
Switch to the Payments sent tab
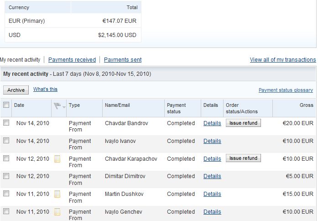(x=123, y=60)
